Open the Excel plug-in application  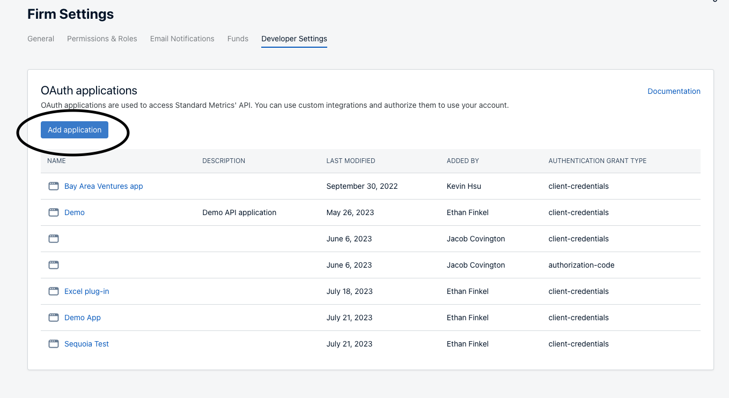86,291
